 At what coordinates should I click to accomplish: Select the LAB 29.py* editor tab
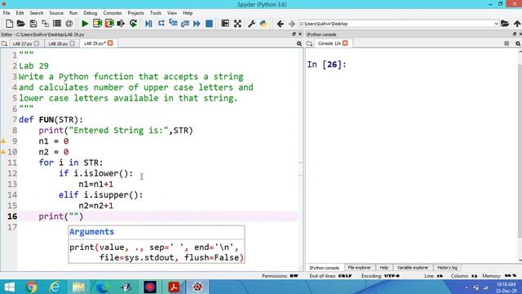[x=95, y=43]
